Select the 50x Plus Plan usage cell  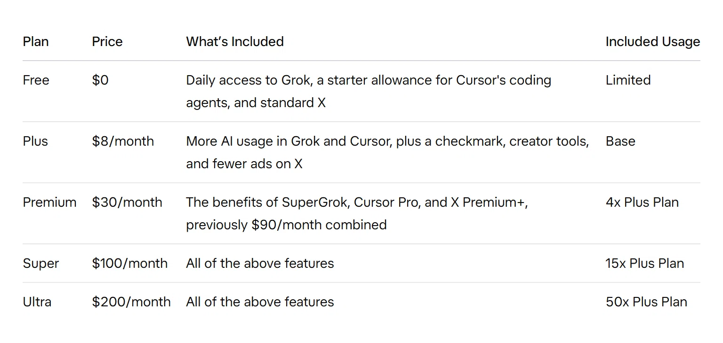coord(646,302)
